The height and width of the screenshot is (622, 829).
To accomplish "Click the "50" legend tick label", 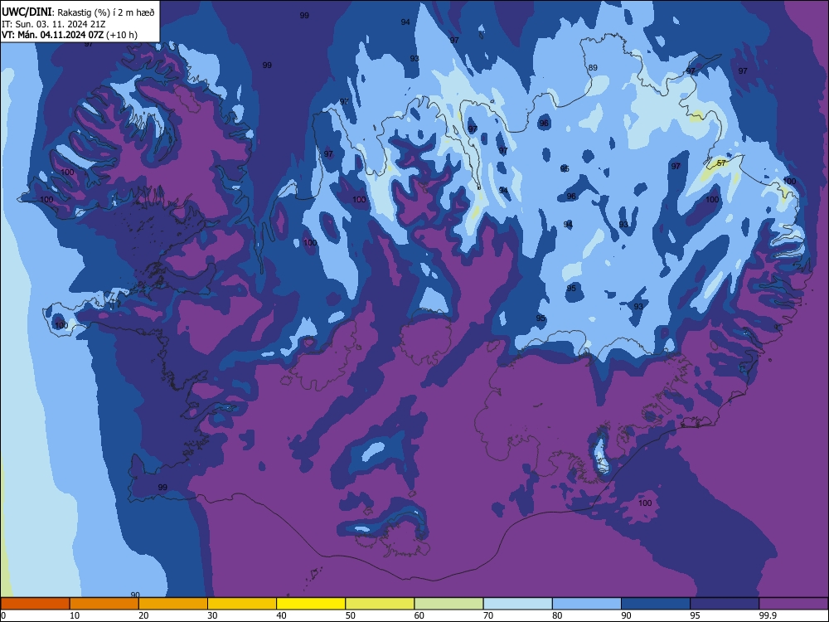I will 351,615.
